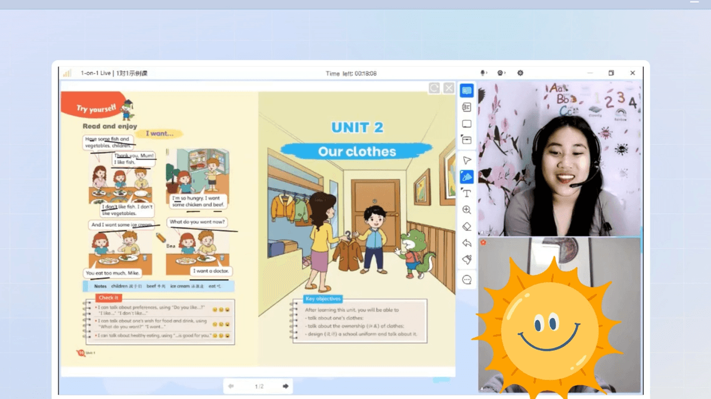Image resolution: width=711 pixels, height=399 pixels.
Task: Select the Eraser tool
Action: pos(466,227)
